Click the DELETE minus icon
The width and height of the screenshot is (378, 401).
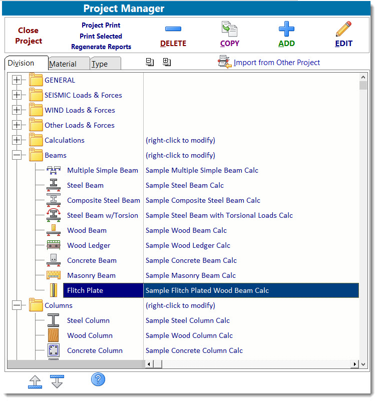(x=173, y=29)
